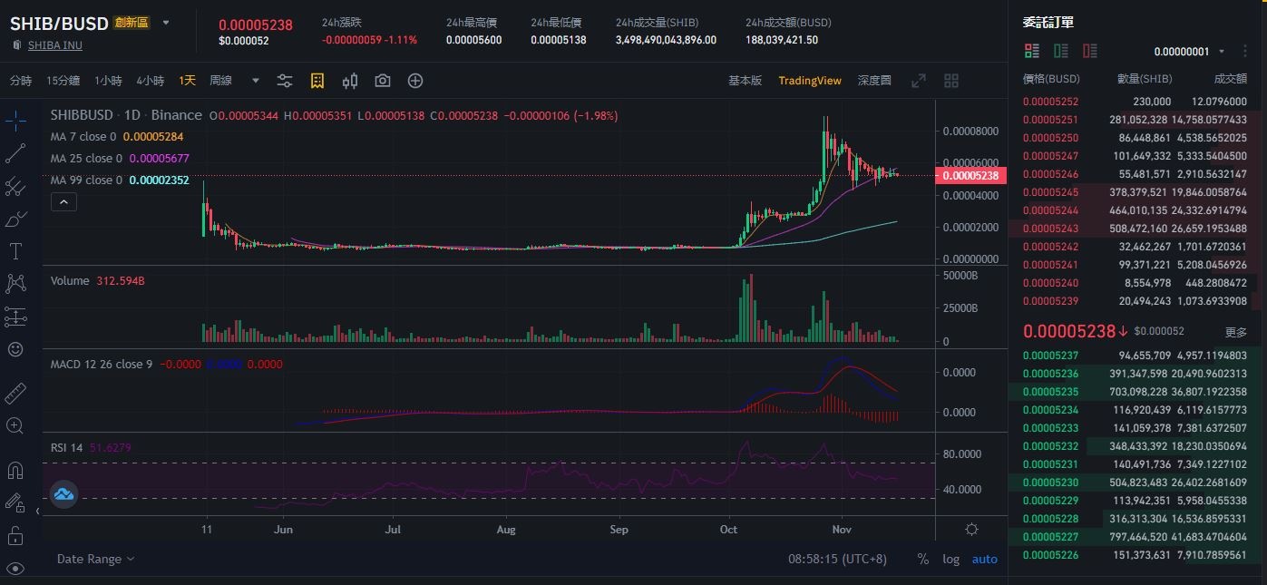
Task: Open chart settings gear at bottom right
Action: pyautogui.click(x=972, y=530)
